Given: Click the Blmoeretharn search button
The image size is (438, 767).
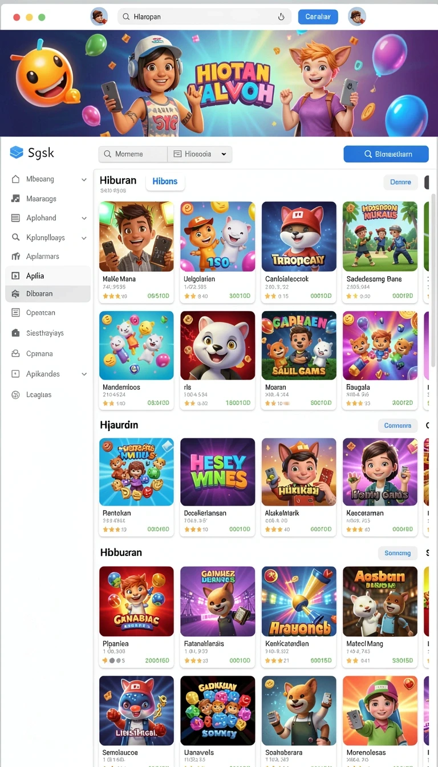Looking at the screenshot, I should pyautogui.click(x=386, y=154).
